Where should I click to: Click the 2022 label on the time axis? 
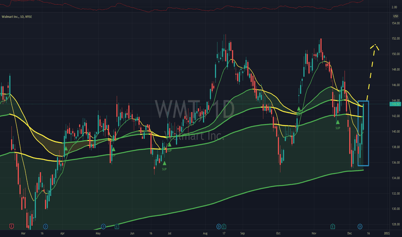(386, 234)
